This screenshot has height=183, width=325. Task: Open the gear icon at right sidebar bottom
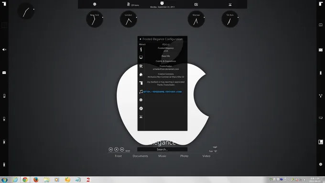(x=321, y=164)
